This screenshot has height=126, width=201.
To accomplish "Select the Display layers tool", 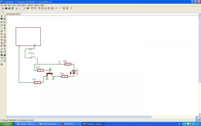I will tap(2, 19).
